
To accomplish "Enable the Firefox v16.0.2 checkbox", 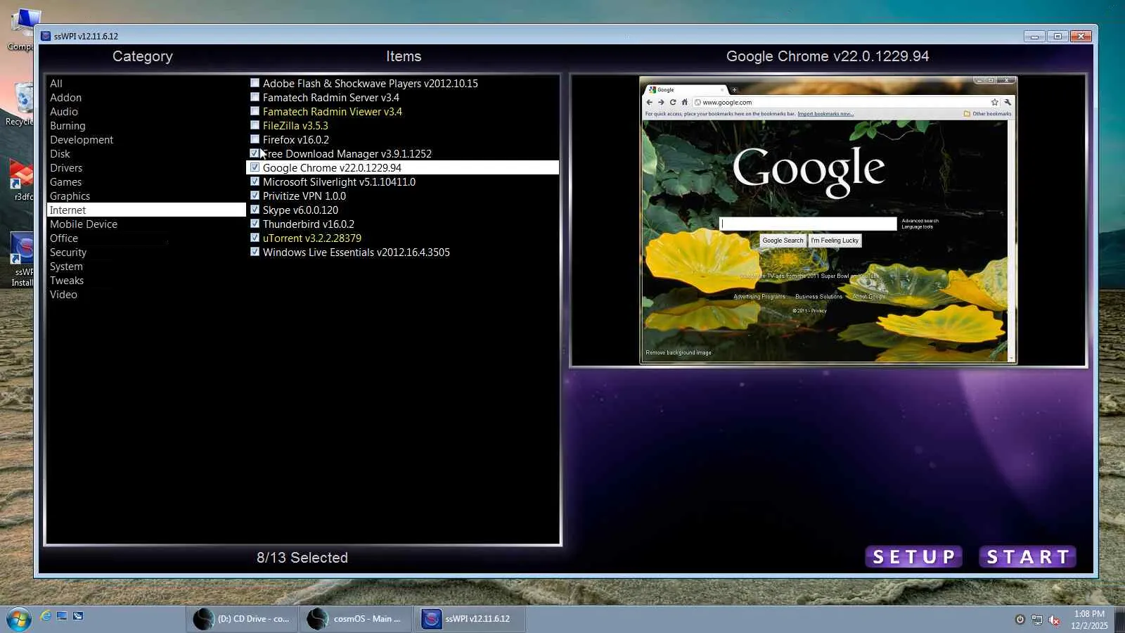I will 255,139.
